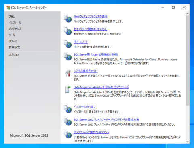Viewport: 194px width, 148px height.
Task: Open the アップグレードに関するドキュメント link
Action: point(91,132)
